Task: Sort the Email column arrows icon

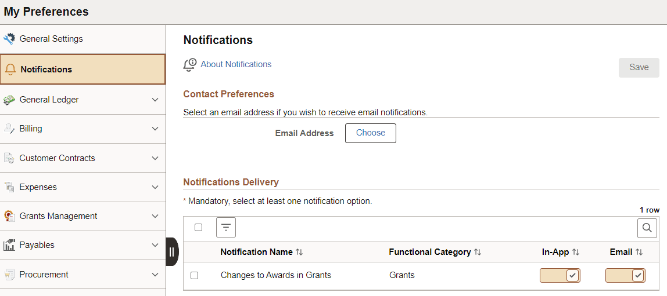Action: (639, 253)
